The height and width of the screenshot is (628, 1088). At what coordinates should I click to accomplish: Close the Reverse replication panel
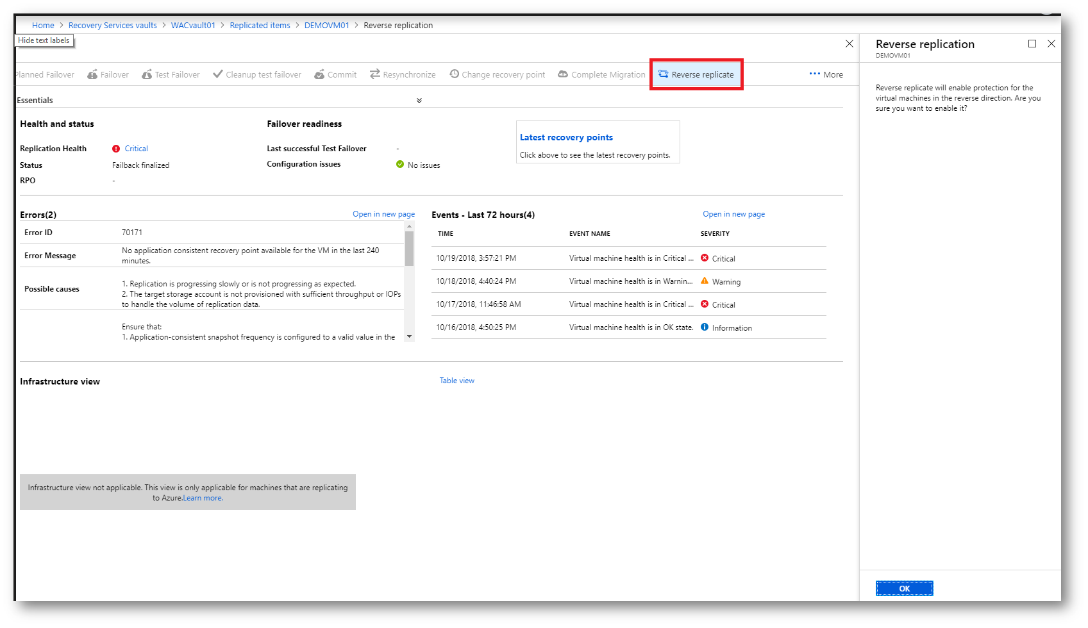[x=1051, y=44]
